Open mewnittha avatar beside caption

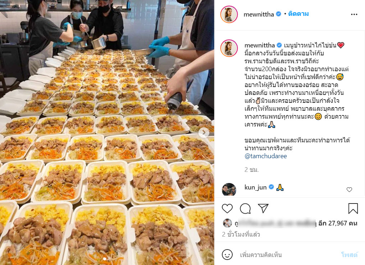click(229, 48)
